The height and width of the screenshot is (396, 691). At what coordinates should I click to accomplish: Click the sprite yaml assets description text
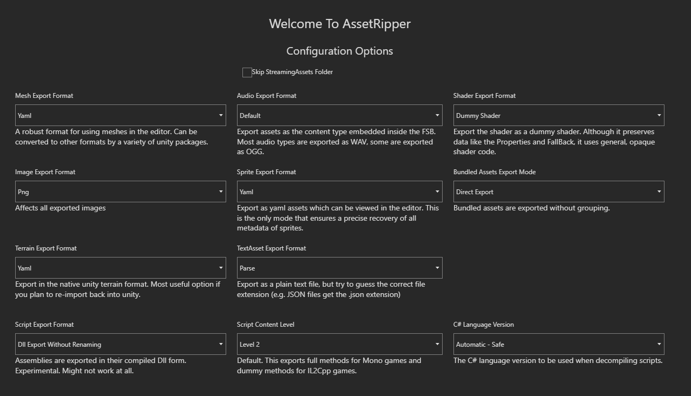pos(338,218)
